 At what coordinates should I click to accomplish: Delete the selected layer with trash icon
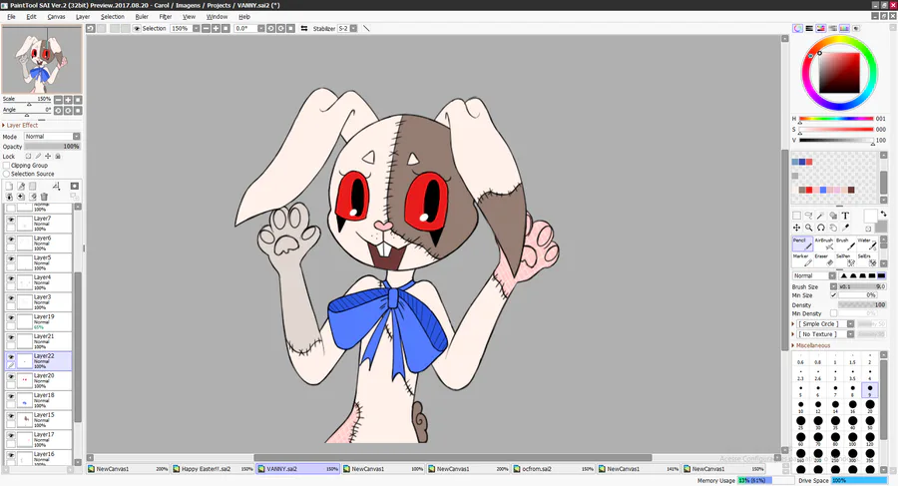pyautogui.click(x=44, y=197)
